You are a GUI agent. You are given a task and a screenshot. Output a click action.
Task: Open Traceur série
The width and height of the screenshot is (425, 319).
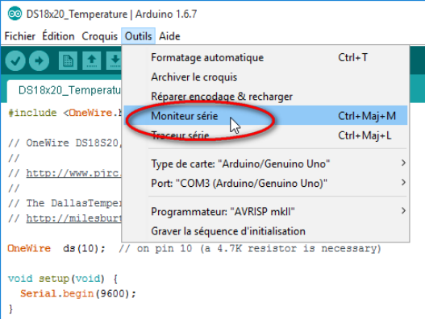tap(265, 135)
